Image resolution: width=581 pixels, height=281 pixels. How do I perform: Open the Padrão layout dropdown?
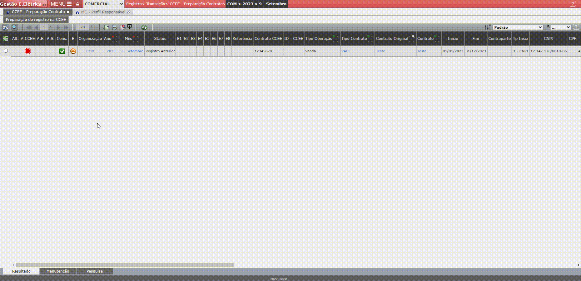[x=518, y=27]
